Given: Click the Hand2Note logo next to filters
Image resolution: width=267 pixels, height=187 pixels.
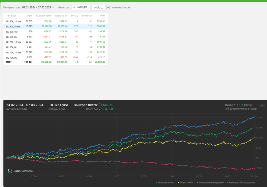Looking at the screenshot, I should coord(118,7).
